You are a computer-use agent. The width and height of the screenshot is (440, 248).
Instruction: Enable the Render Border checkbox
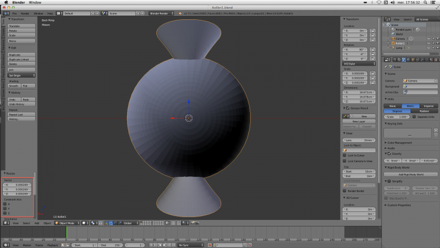pos(344,191)
